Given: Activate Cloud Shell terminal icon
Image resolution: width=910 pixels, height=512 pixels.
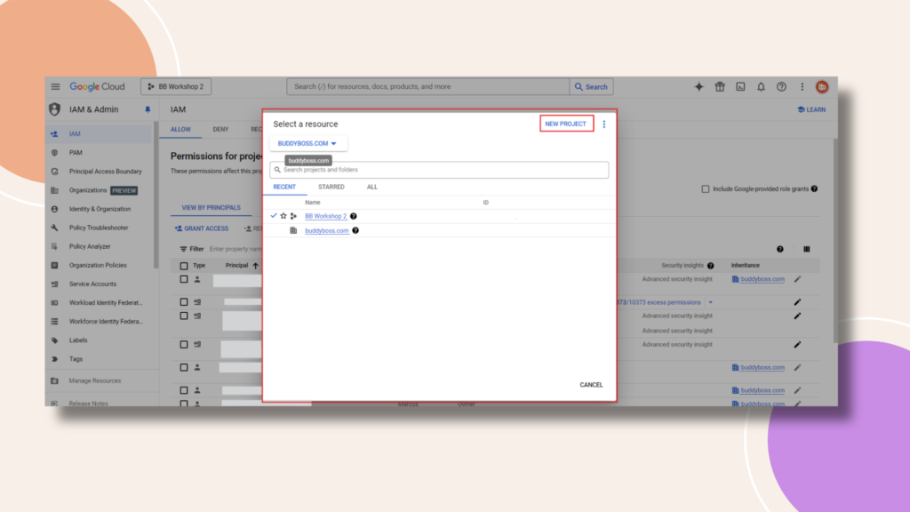Looking at the screenshot, I should [x=740, y=86].
